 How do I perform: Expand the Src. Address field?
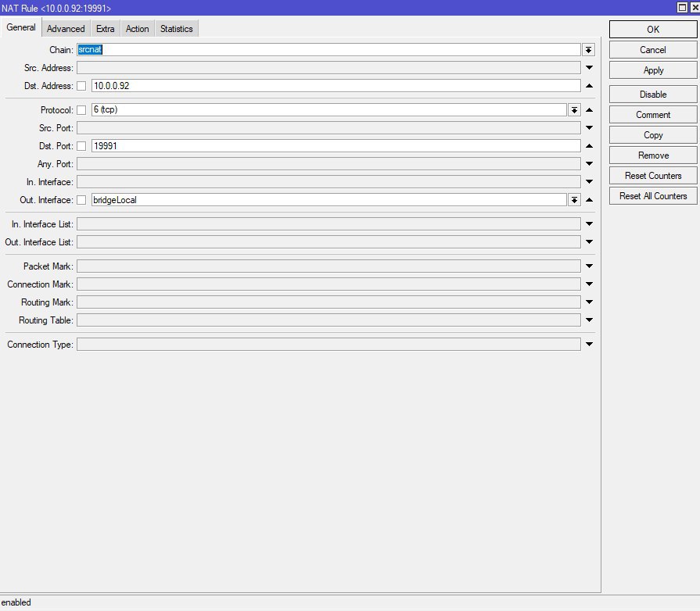pos(589,68)
